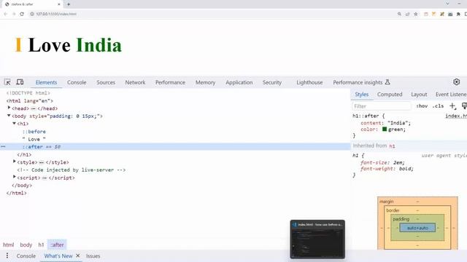Screen dimensions: 467x262
Task: Switch to the Layout tab
Action: pyautogui.click(x=419, y=94)
